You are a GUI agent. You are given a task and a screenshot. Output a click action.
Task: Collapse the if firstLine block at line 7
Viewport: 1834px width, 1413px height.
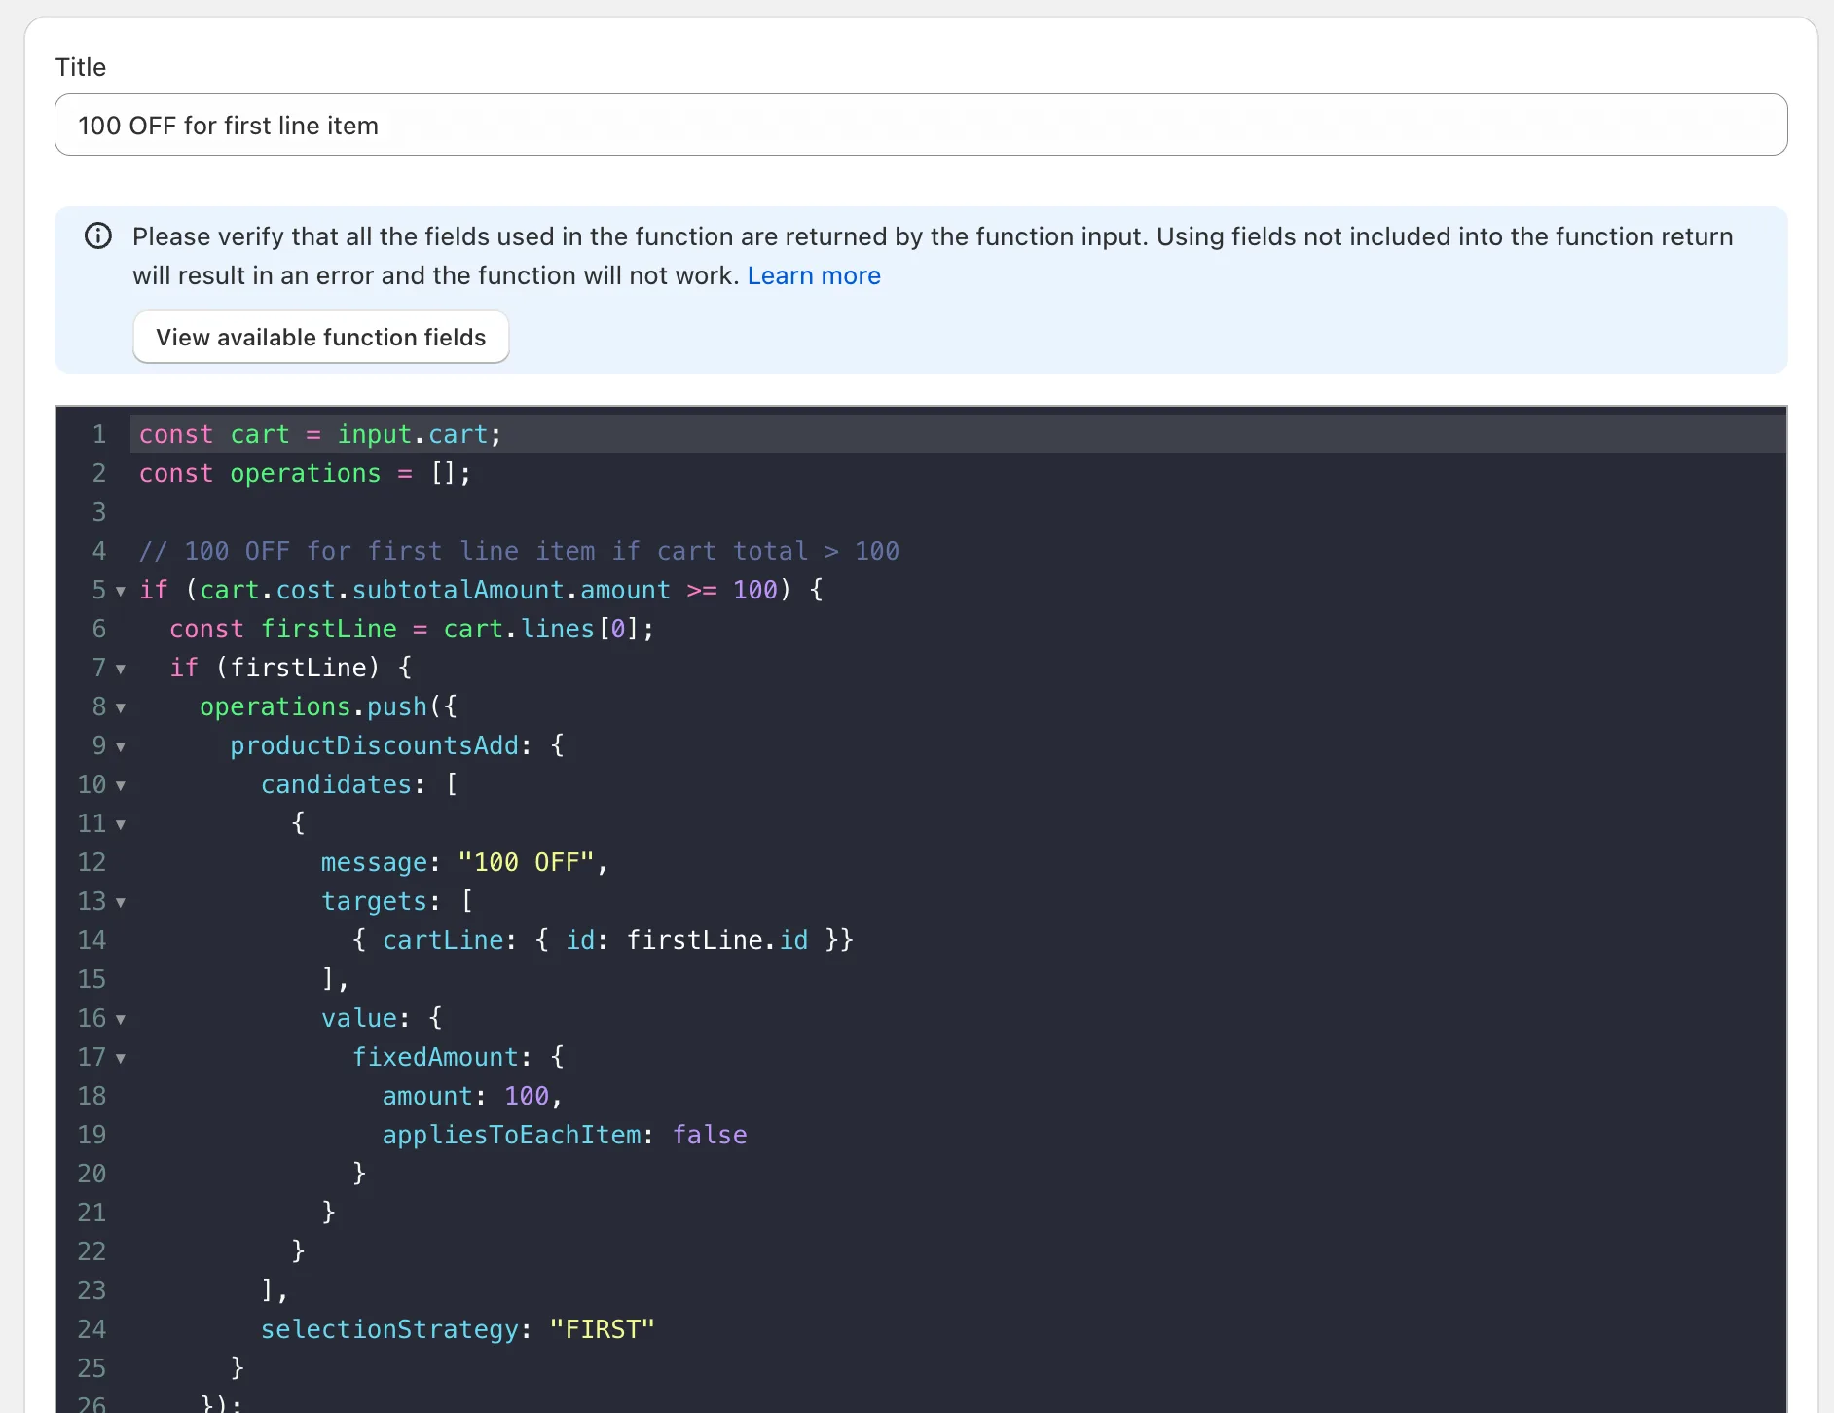(x=121, y=669)
